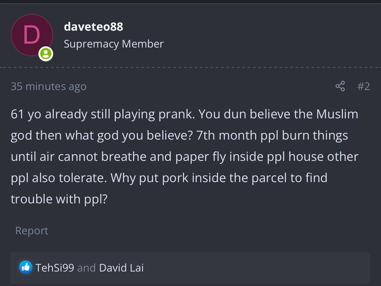Click the post line starting '61 yo already'
This screenshot has width=381, height=286.
pos(185,114)
